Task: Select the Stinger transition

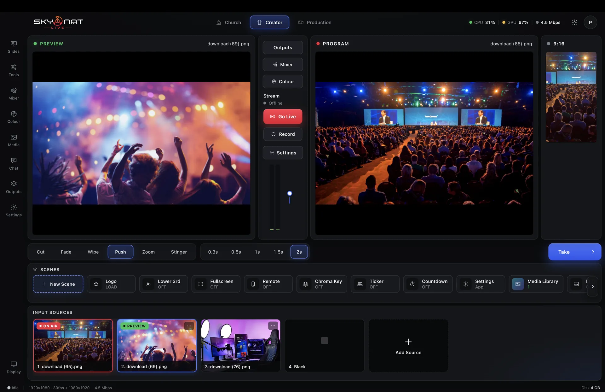Action: (179, 252)
